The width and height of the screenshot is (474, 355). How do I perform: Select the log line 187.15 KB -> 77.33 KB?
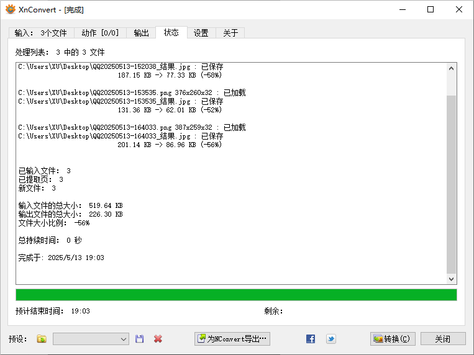tap(170, 75)
